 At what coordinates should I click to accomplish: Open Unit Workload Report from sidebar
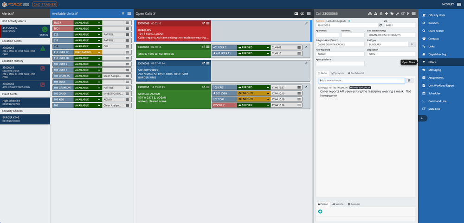(x=441, y=85)
